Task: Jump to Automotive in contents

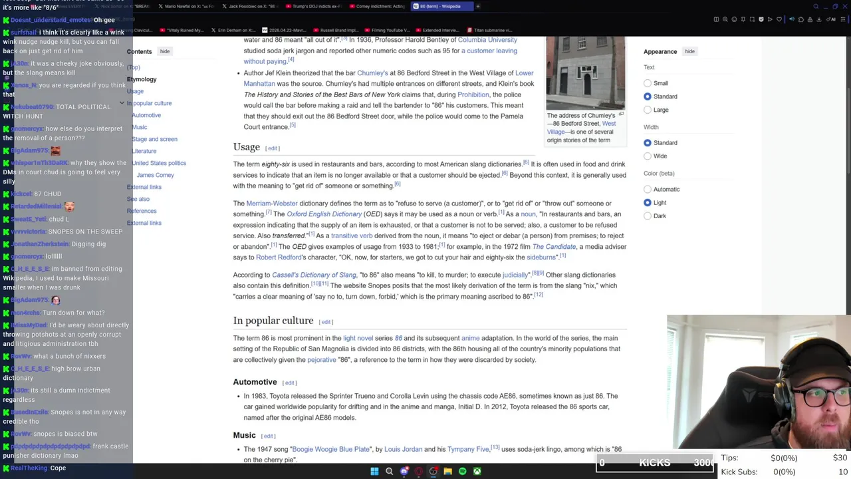Action: pos(146,115)
